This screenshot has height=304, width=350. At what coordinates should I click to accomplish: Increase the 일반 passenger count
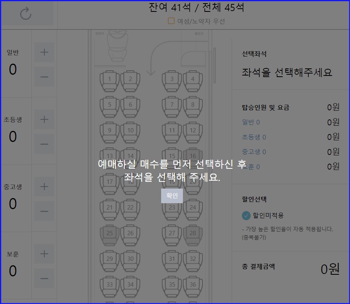pyautogui.click(x=44, y=52)
